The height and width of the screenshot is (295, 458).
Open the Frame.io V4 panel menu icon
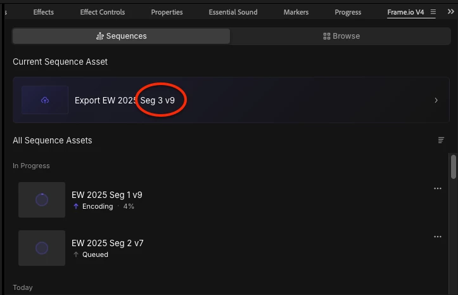point(433,12)
